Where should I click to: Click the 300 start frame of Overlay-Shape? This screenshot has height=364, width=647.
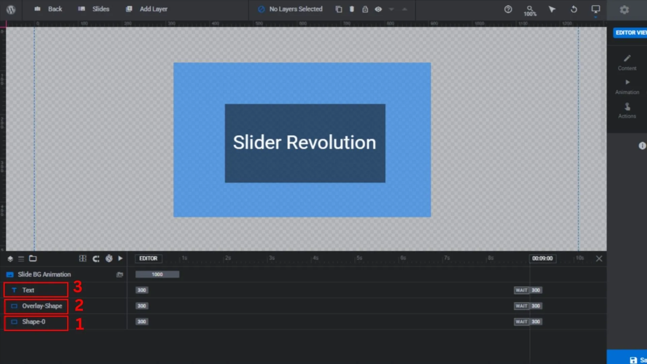[x=142, y=306]
